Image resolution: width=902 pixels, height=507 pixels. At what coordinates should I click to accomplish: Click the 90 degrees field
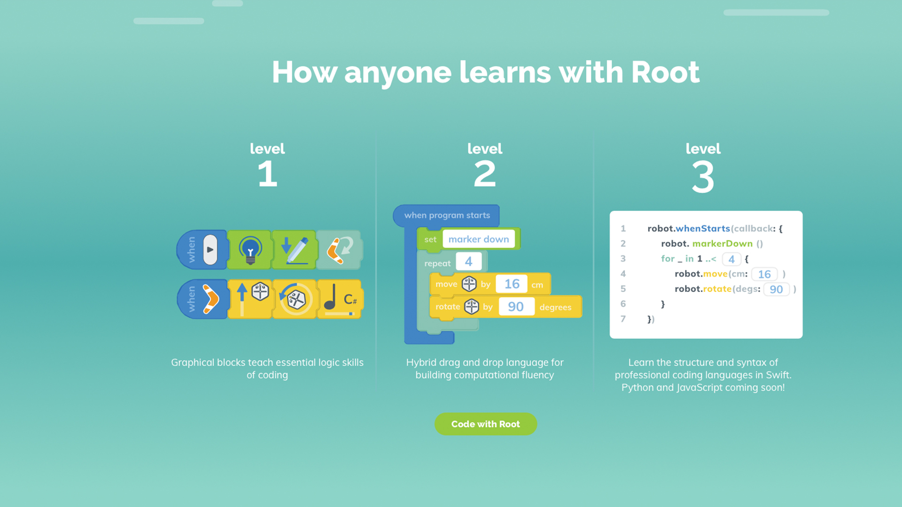[x=516, y=307]
